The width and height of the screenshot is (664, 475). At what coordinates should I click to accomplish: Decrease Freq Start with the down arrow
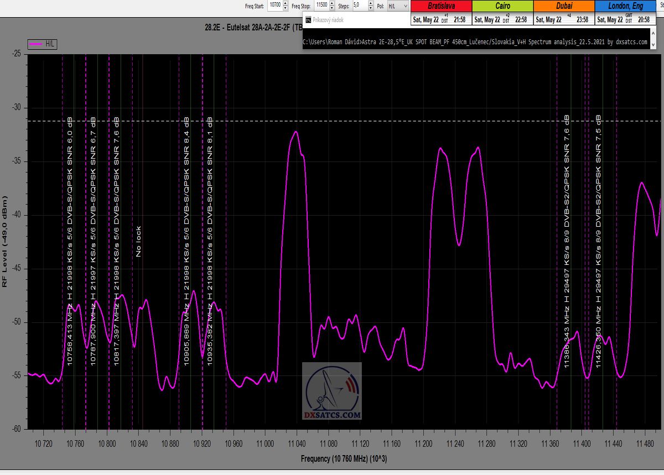285,8
